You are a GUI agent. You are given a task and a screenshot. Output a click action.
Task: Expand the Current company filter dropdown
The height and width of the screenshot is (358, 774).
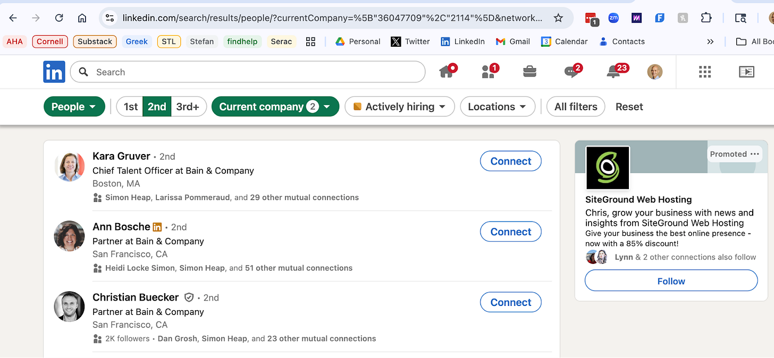(275, 107)
